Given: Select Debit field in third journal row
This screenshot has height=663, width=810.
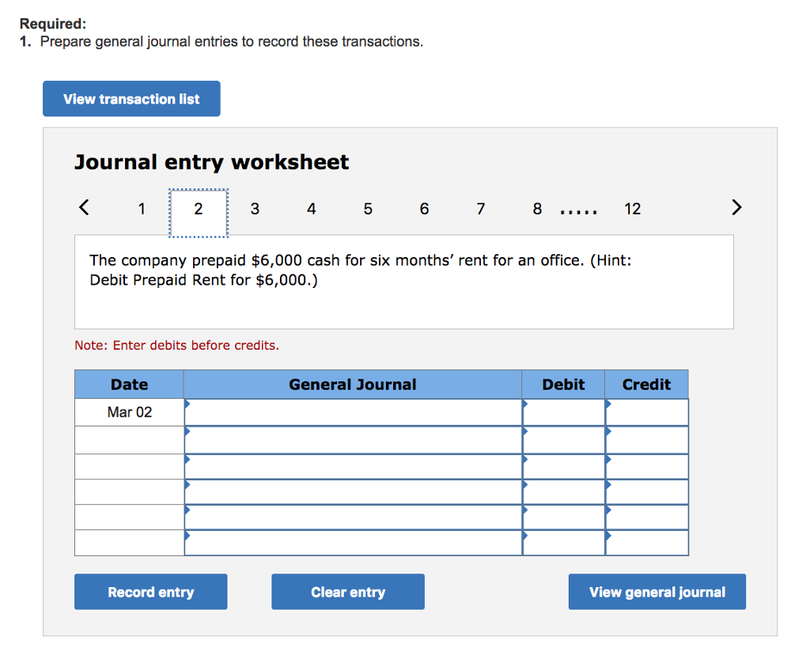Looking at the screenshot, I should pyautogui.click(x=563, y=467).
